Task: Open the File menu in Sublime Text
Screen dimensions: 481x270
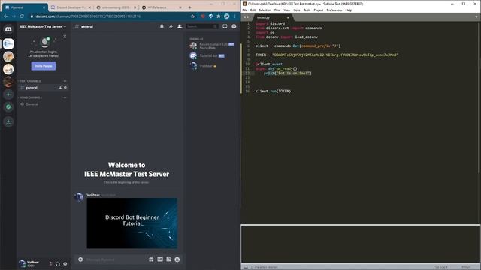Action: pyautogui.click(x=245, y=10)
